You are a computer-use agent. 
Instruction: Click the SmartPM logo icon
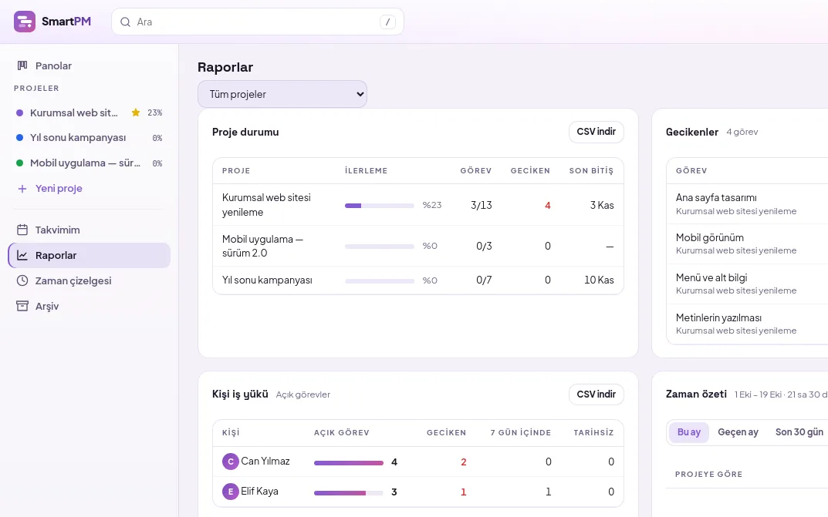[x=24, y=22]
